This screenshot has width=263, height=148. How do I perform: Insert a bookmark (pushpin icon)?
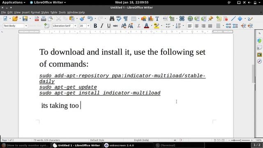[211, 18]
